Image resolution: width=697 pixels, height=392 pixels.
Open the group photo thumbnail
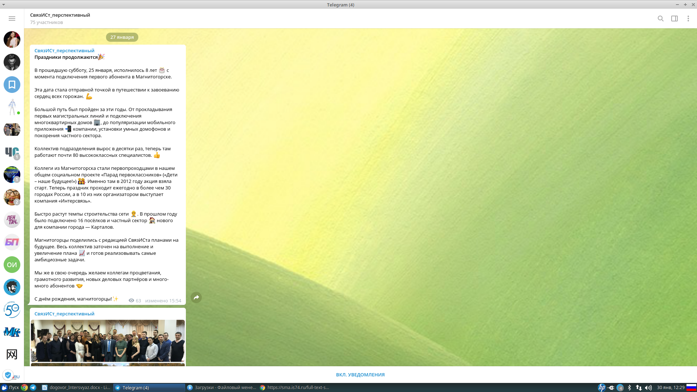(x=108, y=340)
